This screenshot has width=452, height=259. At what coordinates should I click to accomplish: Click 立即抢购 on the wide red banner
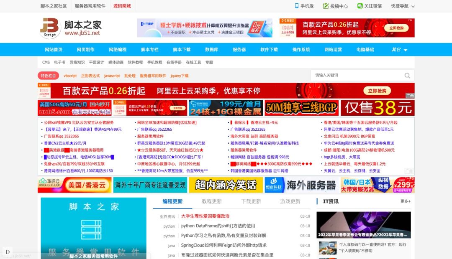pyautogui.click(x=377, y=91)
